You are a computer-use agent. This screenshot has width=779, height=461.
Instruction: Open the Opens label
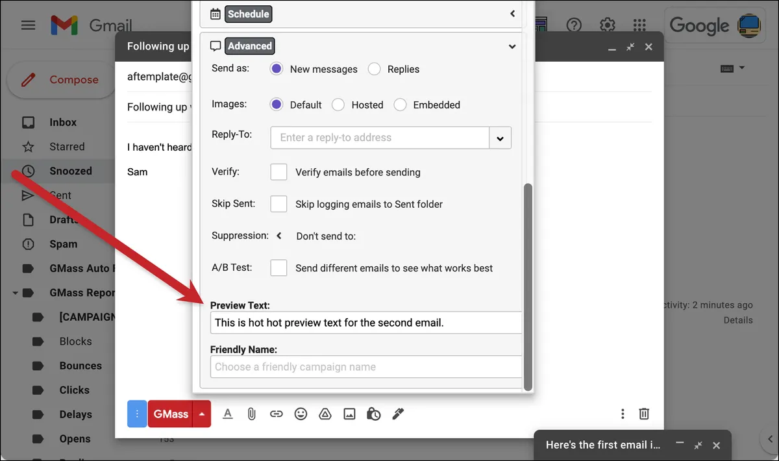click(75, 439)
